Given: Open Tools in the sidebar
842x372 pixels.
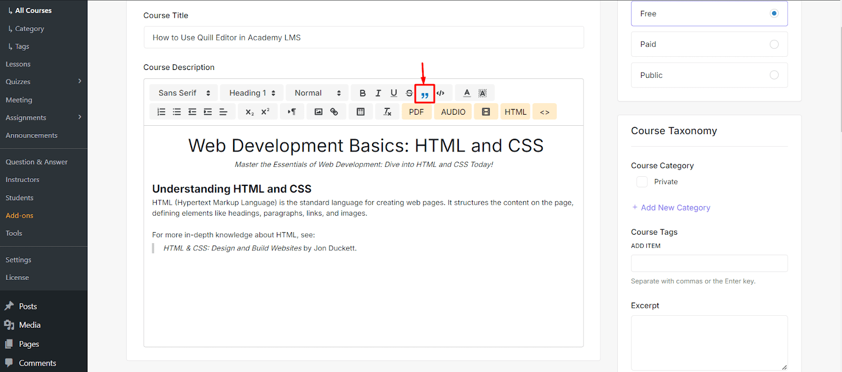Looking at the screenshot, I should pos(14,233).
